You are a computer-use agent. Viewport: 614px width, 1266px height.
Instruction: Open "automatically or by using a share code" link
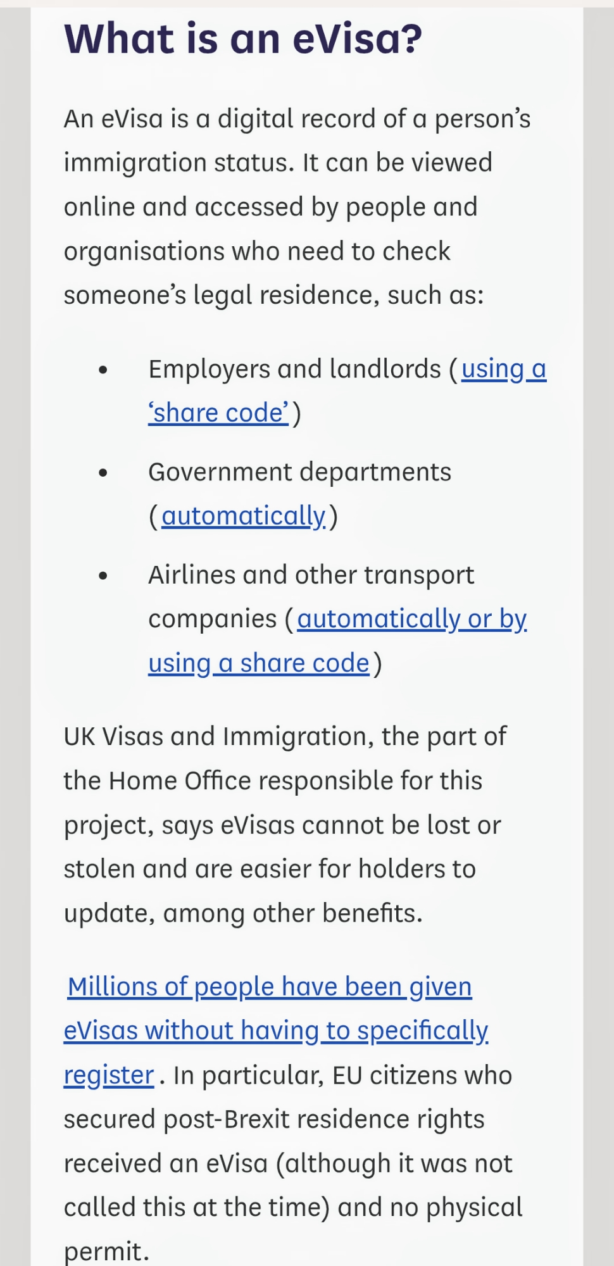click(x=411, y=619)
